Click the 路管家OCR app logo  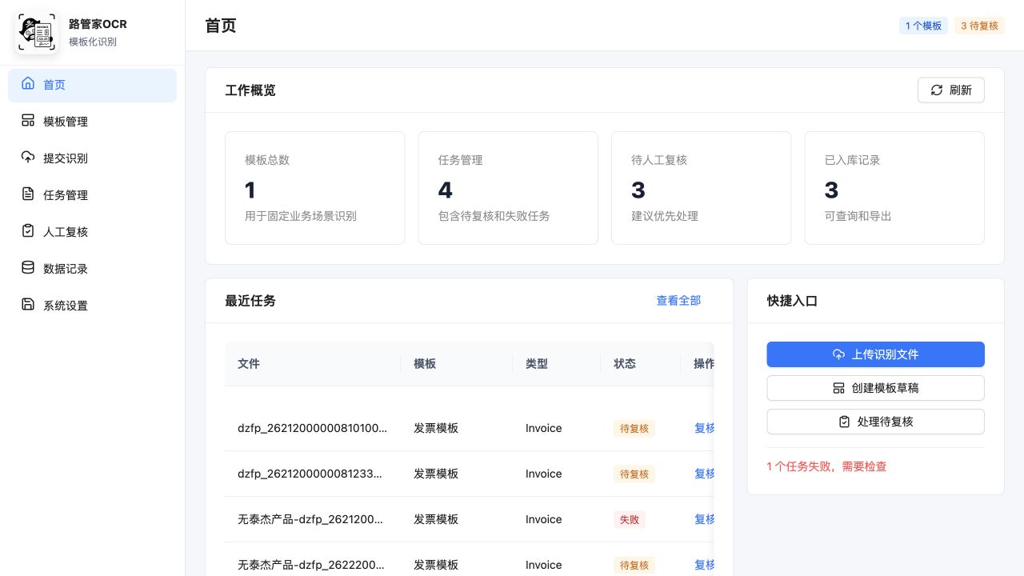point(37,33)
